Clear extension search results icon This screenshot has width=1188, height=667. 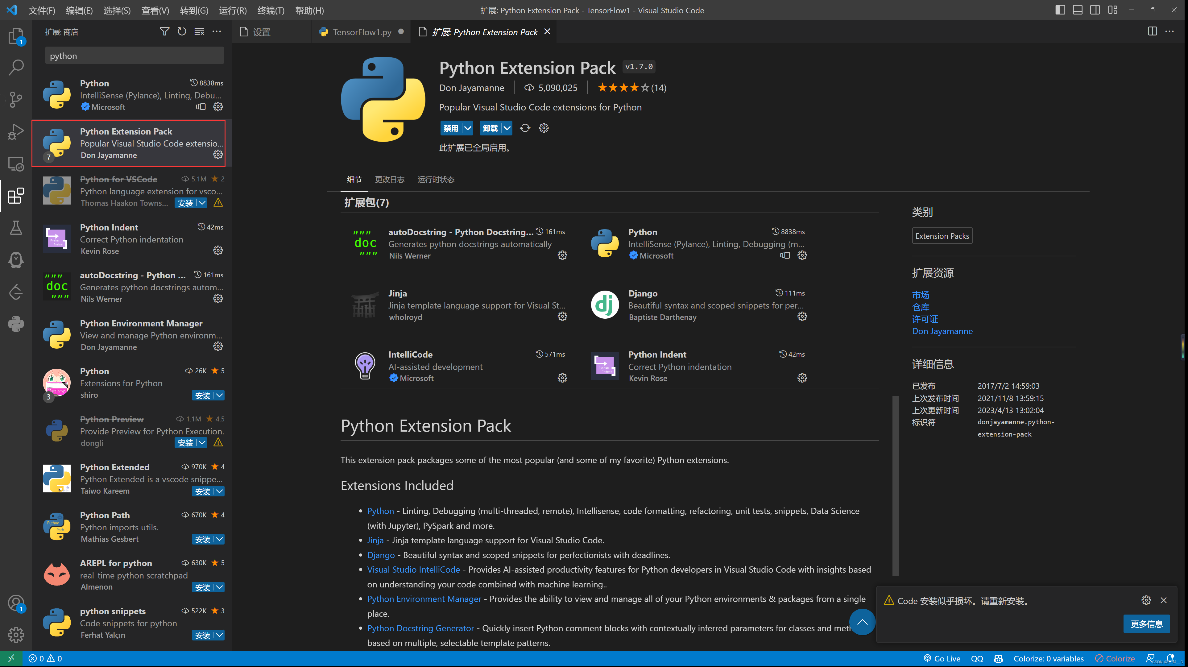tap(199, 31)
